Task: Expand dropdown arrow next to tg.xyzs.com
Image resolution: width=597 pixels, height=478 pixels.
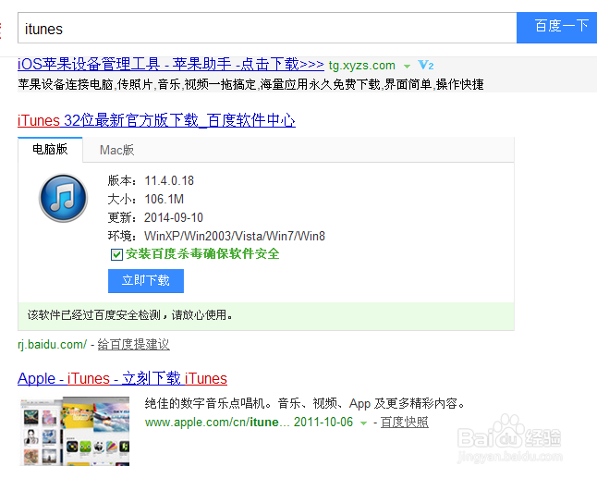Action: [x=407, y=67]
